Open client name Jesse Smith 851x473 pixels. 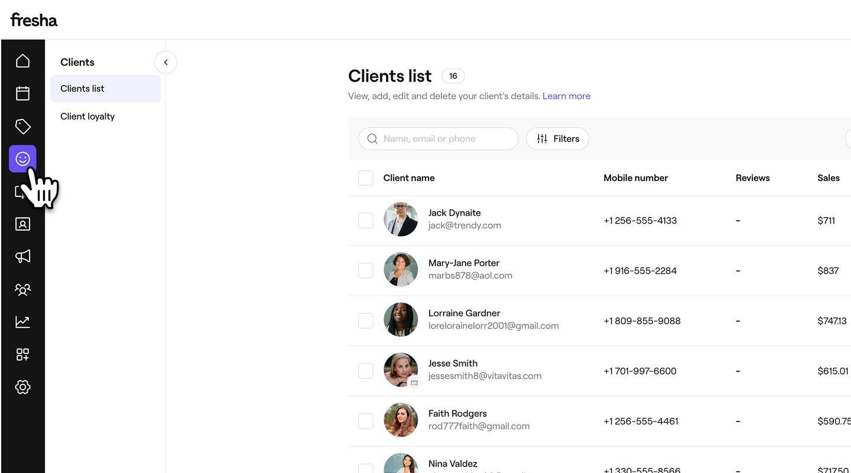(453, 364)
